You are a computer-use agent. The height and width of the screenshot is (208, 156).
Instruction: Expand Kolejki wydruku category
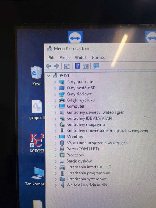[55, 100]
